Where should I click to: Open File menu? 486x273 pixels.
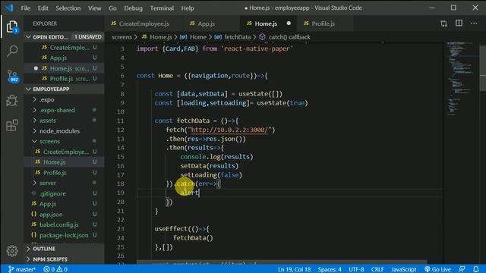(x=26, y=8)
